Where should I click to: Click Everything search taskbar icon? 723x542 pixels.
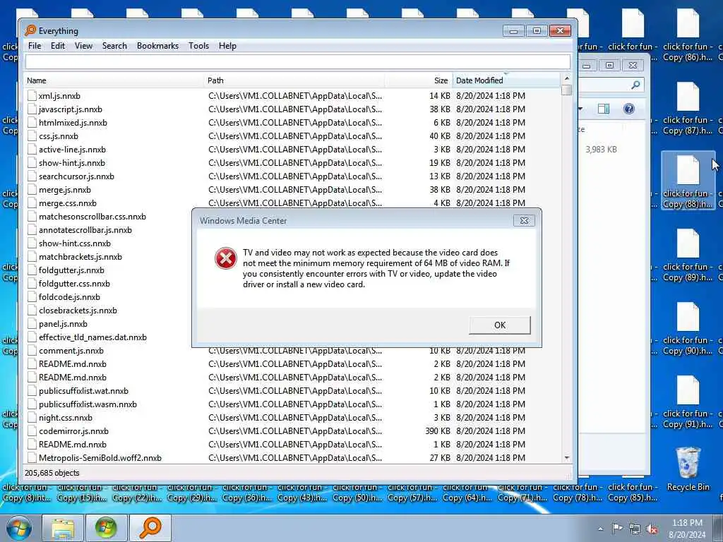click(150, 528)
